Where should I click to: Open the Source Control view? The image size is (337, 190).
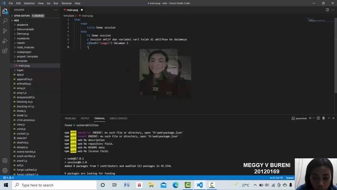pos(5,31)
